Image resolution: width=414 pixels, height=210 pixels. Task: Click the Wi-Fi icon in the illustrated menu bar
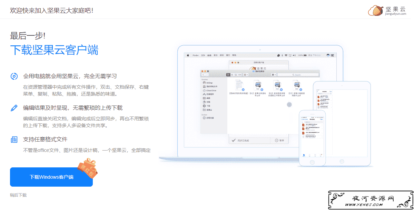click(x=286, y=55)
